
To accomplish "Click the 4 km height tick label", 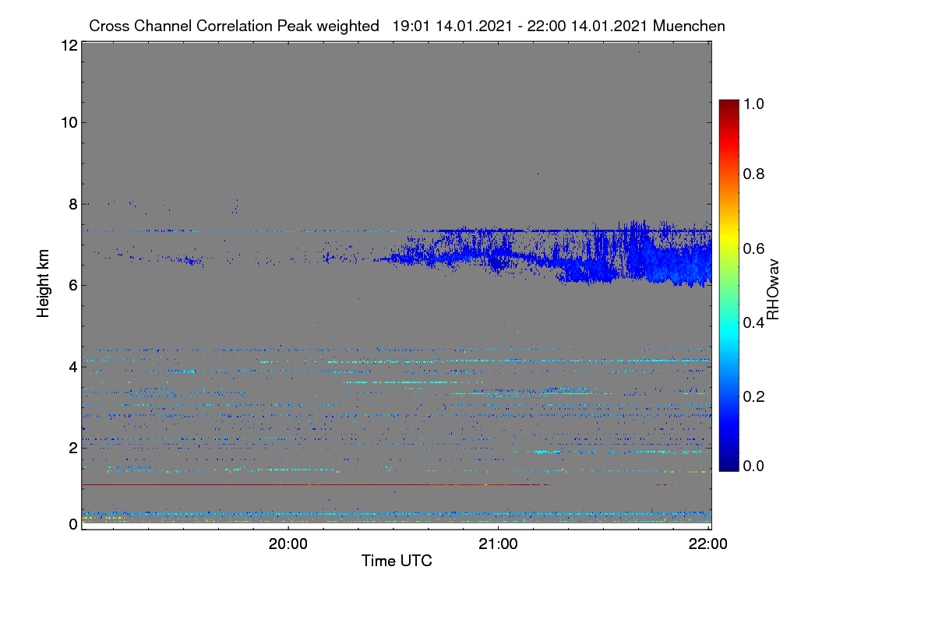I will [72, 366].
